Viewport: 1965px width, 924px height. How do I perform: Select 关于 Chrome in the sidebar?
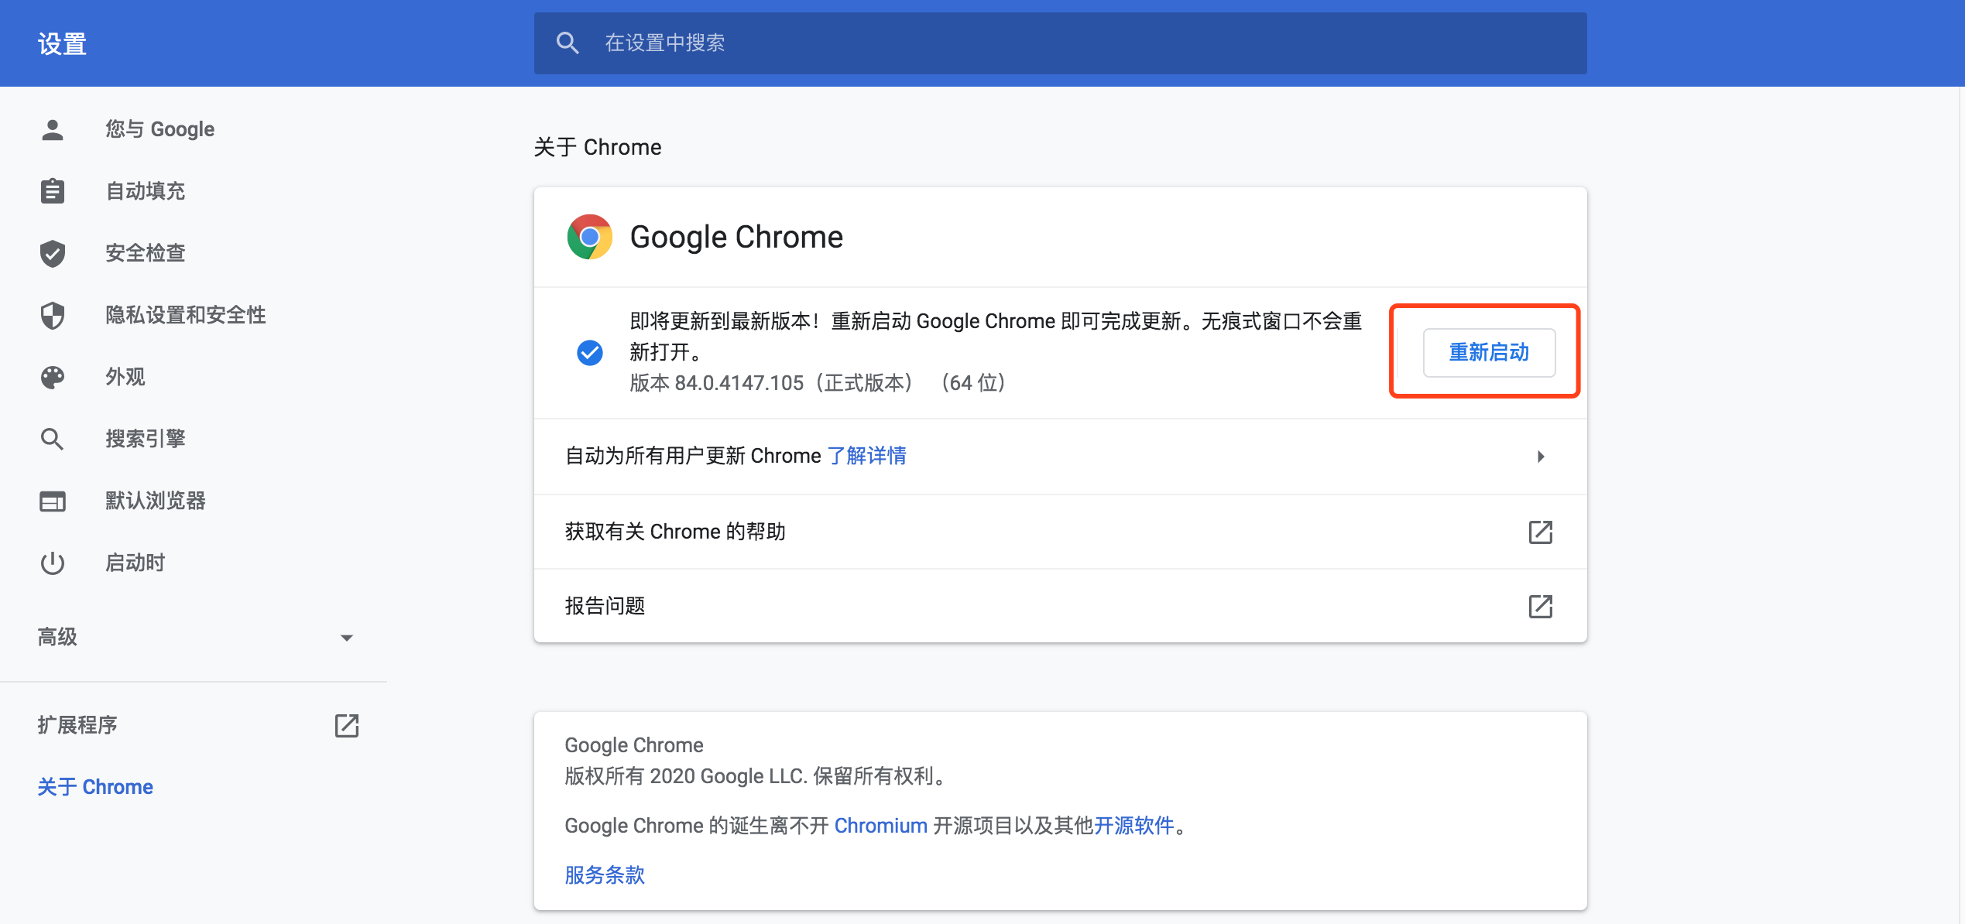pos(95,787)
